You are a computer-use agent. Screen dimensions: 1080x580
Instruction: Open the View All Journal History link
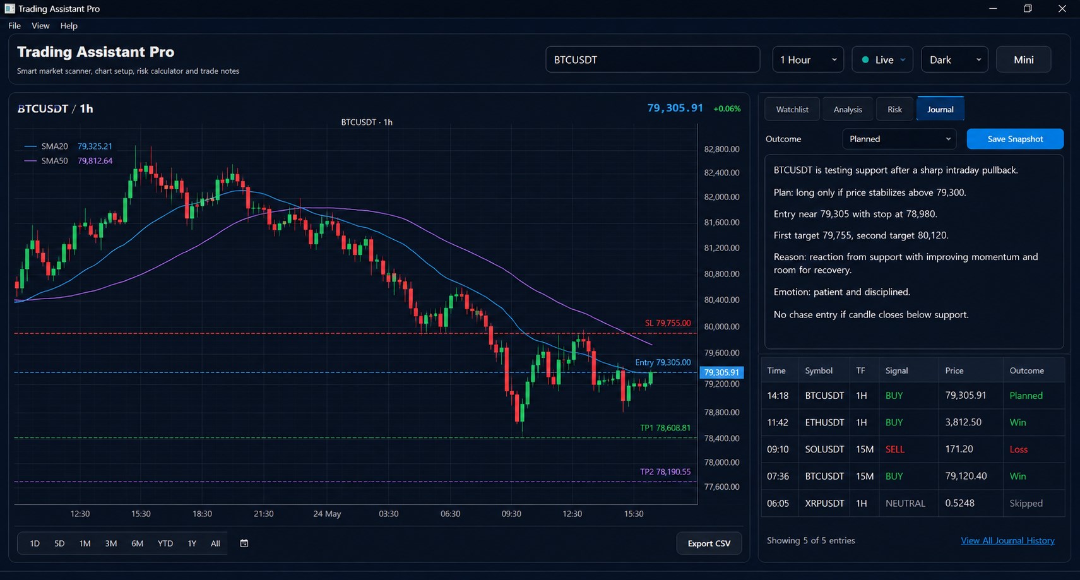[1007, 541]
